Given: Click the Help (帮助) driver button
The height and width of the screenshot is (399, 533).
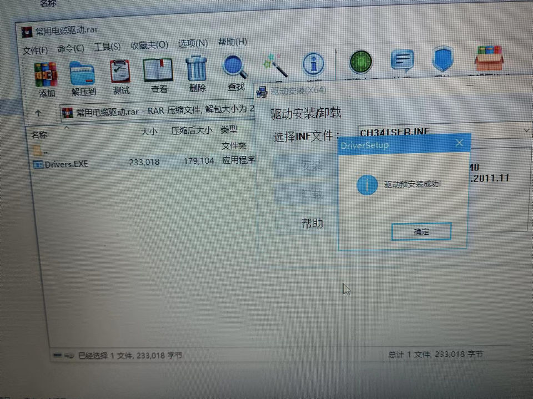Looking at the screenshot, I should [311, 223].
